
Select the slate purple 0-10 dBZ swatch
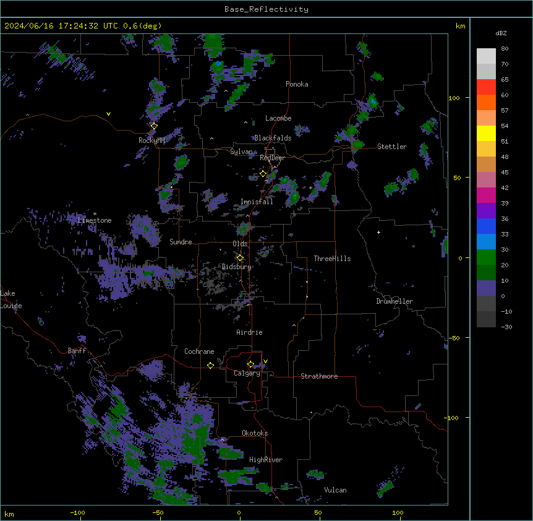point(486,288)
